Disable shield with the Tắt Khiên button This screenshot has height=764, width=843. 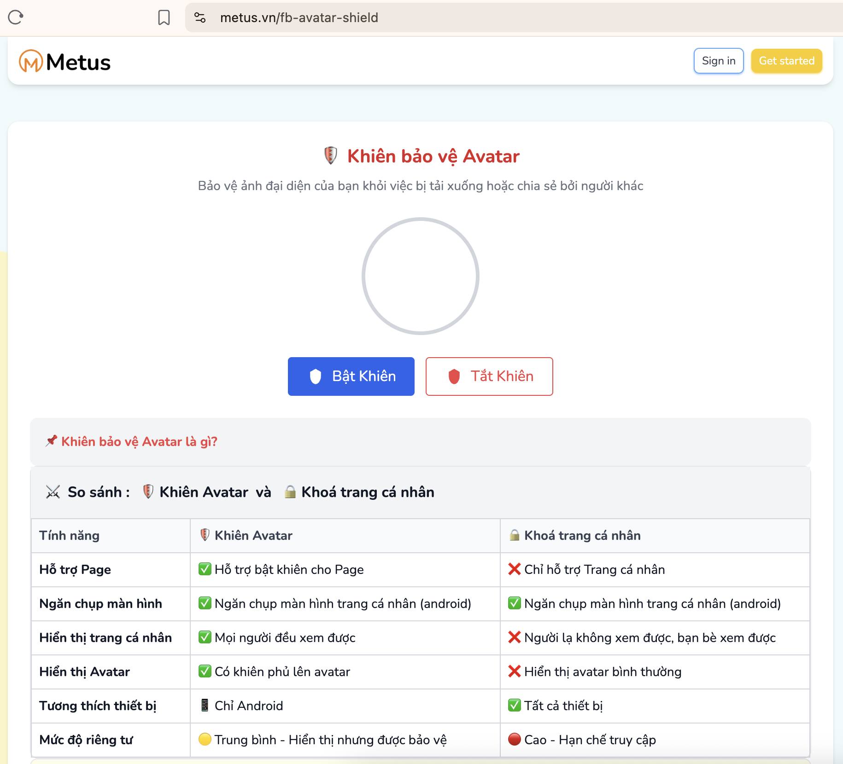point(489,376)
